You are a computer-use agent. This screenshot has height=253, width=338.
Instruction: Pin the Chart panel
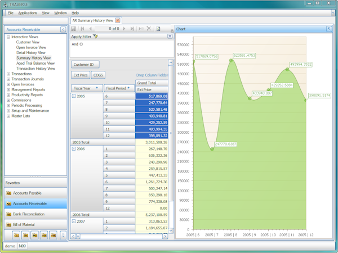click(329, 29)
